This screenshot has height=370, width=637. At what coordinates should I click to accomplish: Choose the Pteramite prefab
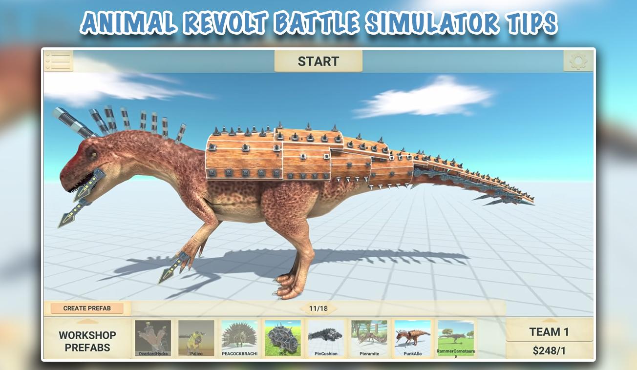tap(369, 338)
